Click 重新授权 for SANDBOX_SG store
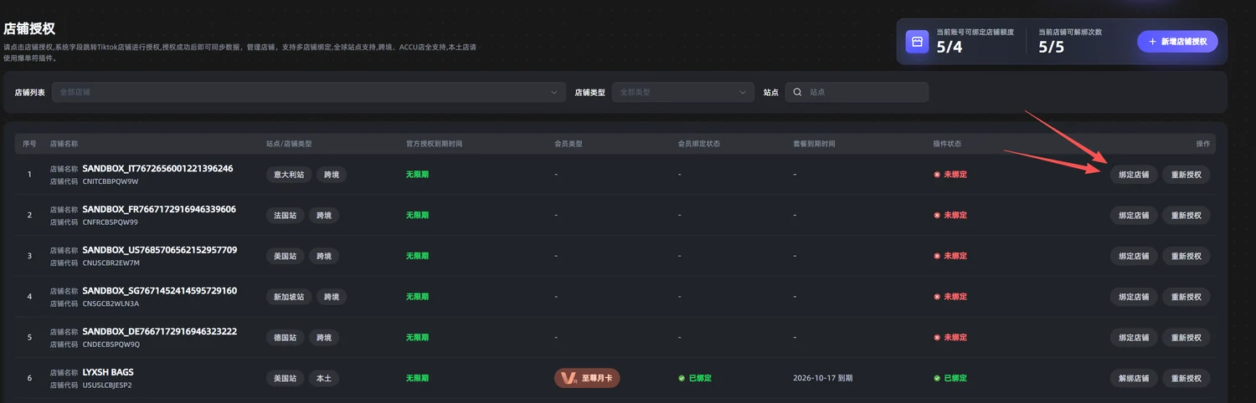 click(1186, 297)
